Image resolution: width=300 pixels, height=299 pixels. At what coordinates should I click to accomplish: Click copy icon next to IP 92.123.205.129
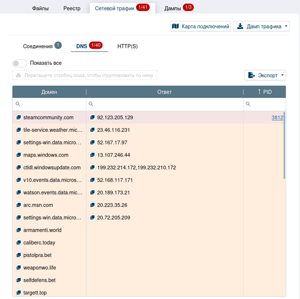pos(92,117)
